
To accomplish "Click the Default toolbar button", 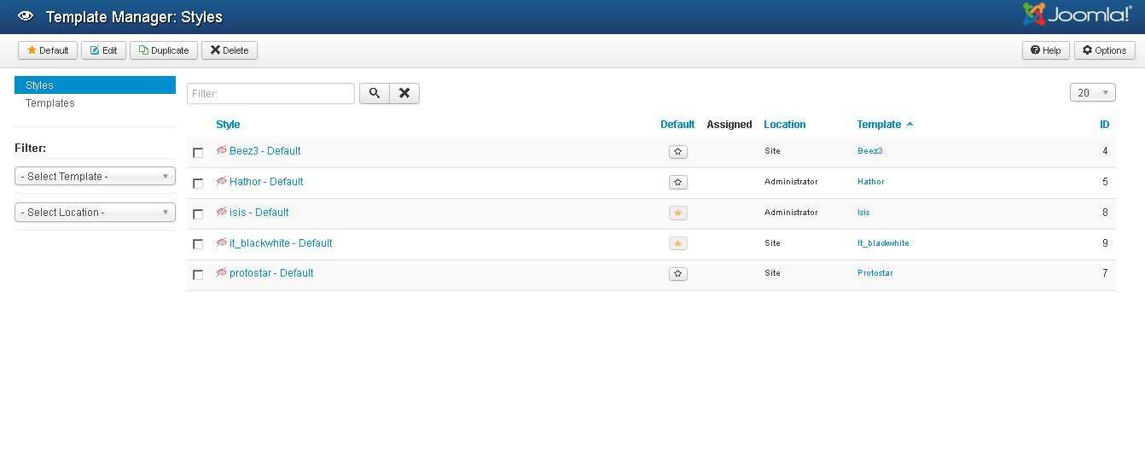I will [48, 50].
